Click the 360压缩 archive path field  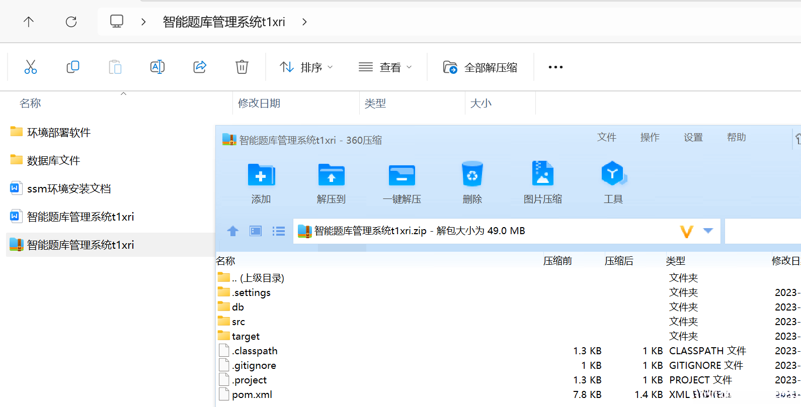507,231
